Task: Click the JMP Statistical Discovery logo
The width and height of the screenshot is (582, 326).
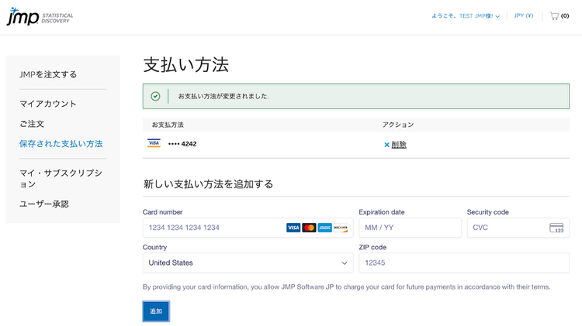Action: (39, 16)
